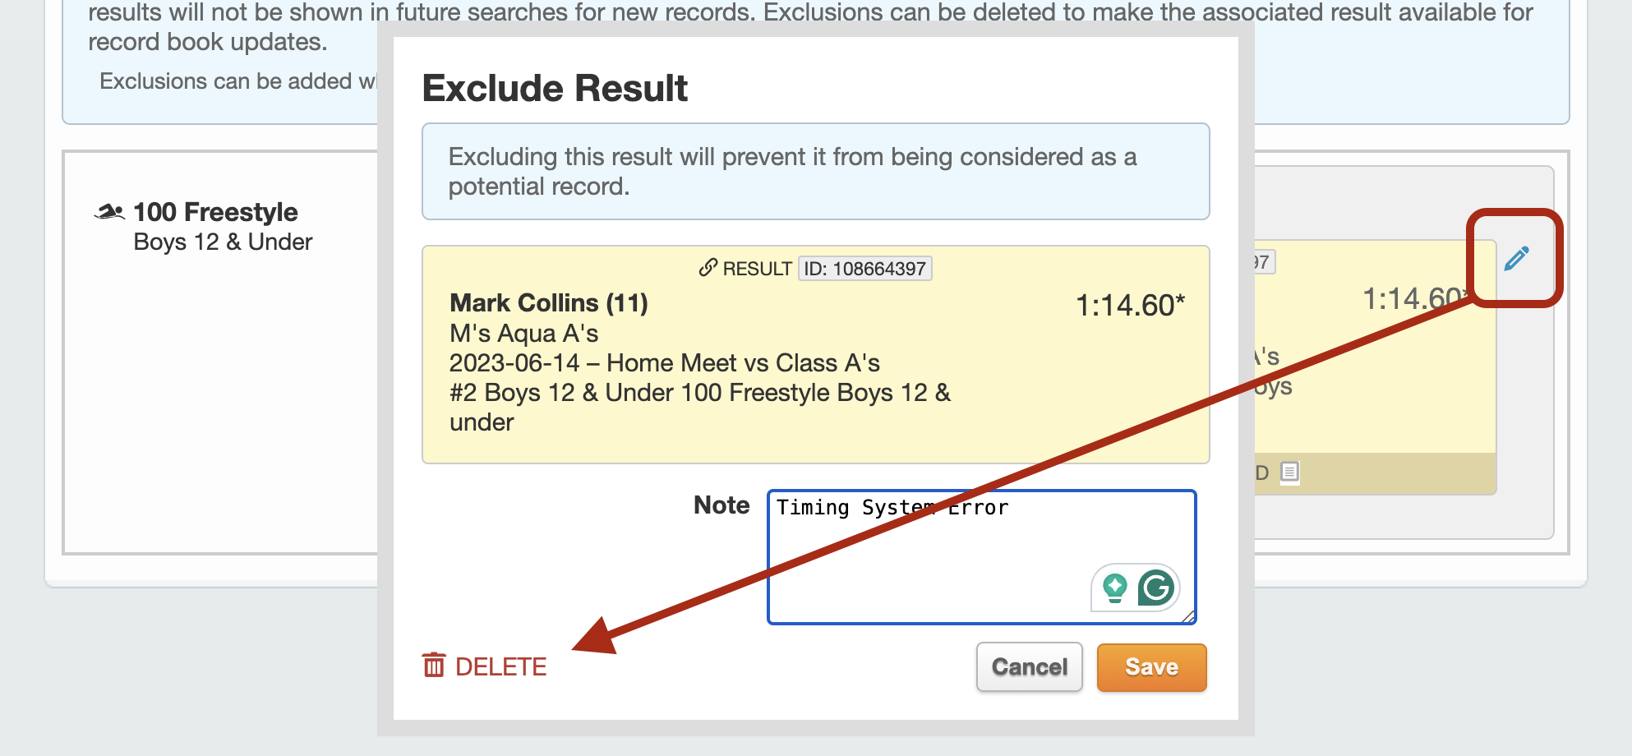Viewport: 1632px width, 756px height.
Task: Click the Home Meet vs Class A's line
Action: point(664,363)
